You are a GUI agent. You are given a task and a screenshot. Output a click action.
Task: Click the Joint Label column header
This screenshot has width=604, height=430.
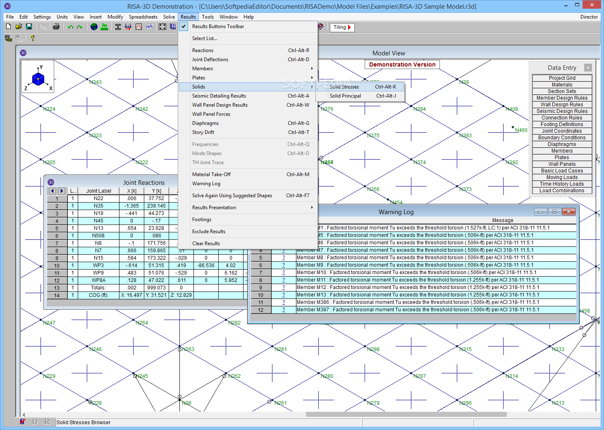tap(98, 191)
